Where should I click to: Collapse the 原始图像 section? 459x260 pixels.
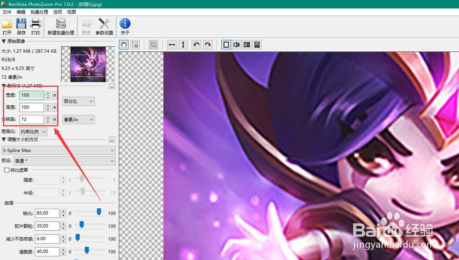click(4, 41)
